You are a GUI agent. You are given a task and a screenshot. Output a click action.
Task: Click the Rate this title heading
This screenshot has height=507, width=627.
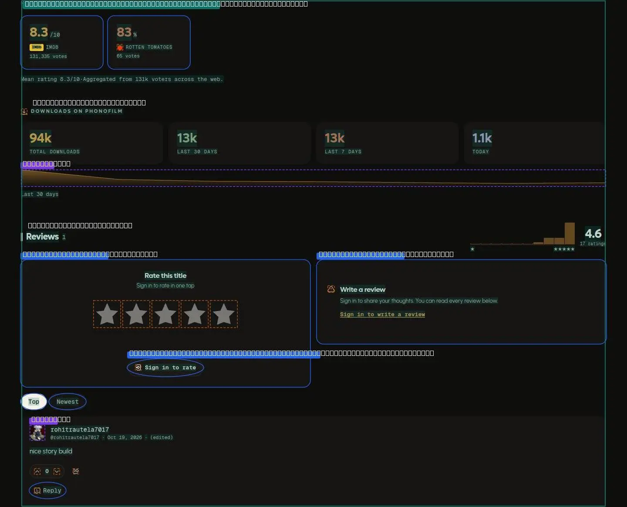[165, 276]
